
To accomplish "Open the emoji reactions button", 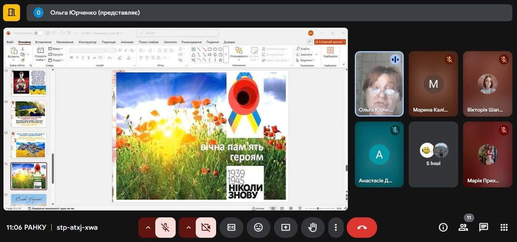I will (258, 227).
